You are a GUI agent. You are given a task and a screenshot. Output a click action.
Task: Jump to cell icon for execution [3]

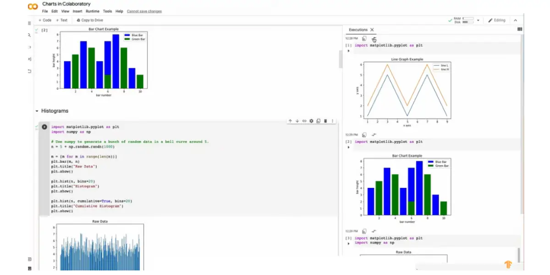tap(364, 231)
